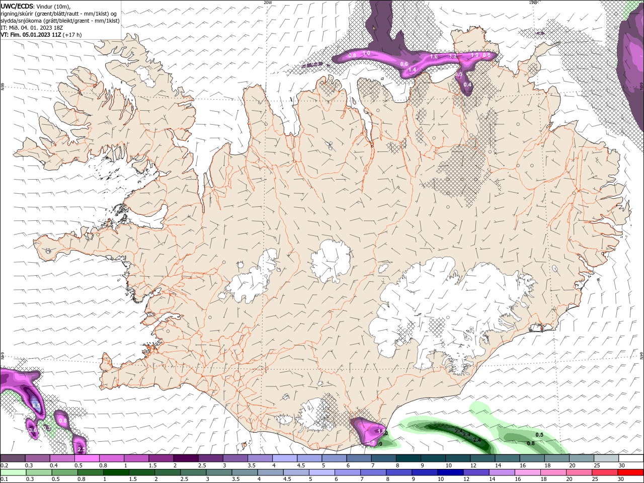The width and height of the screenshot is (644, 483).
Task: Pick lower legend swatch between 10 and 12
Action: click(x=451, y=472)
